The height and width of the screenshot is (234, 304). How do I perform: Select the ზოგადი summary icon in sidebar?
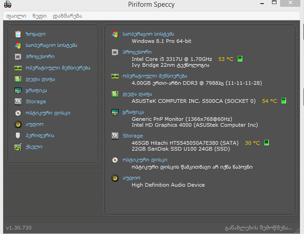click(x=18, y=34)
